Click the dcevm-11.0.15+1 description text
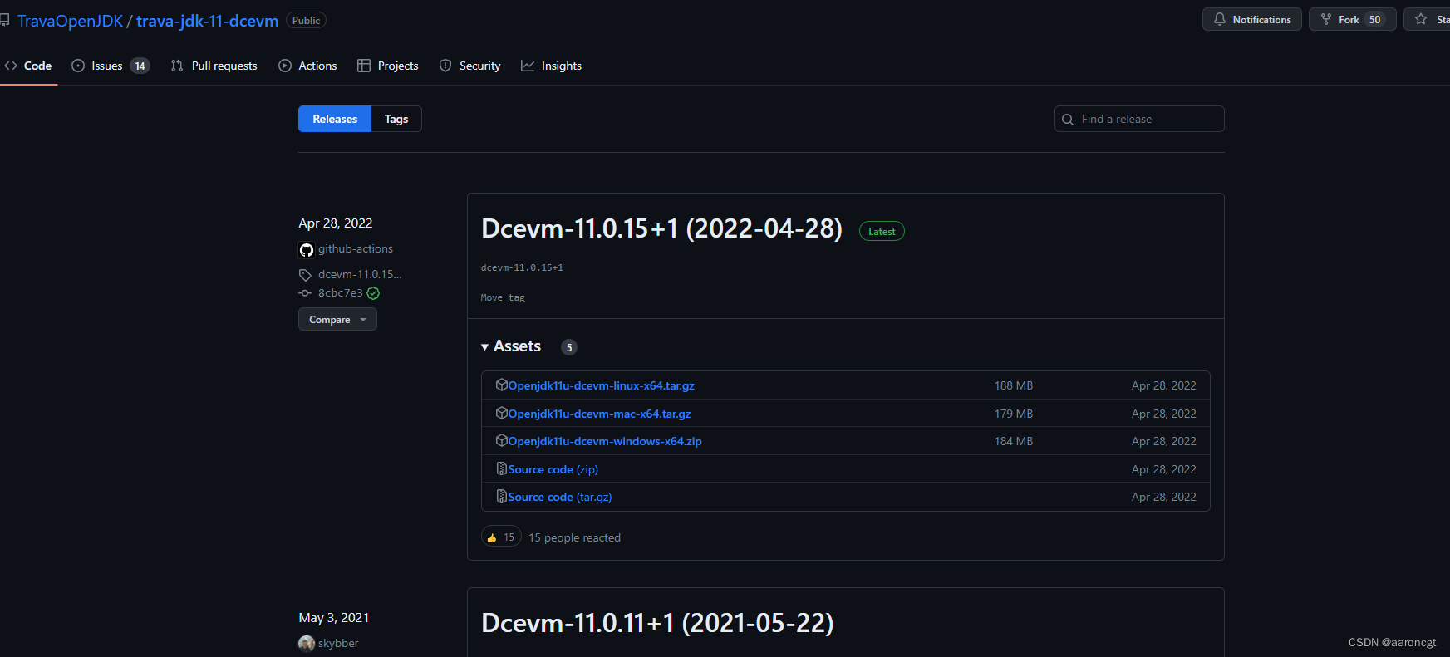Screen dimensions: 1450x657 [522, 267]
